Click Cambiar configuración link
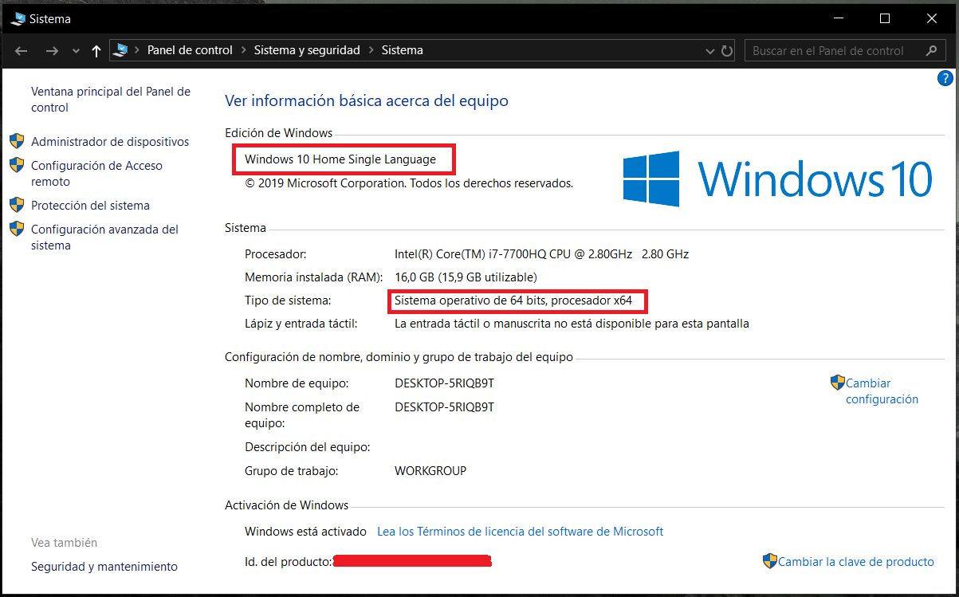This screenshot has height=597, width=959. click(882, 391)
